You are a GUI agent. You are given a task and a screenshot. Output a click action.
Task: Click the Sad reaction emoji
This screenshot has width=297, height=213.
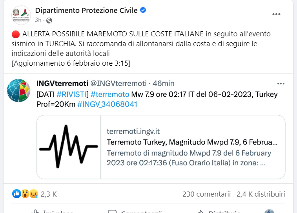[x=34, y=194]
